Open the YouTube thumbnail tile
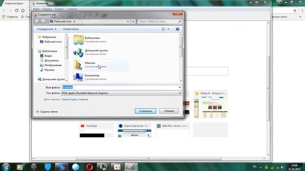The width and height of the screenshot is (305, 171). click(96, 130)
